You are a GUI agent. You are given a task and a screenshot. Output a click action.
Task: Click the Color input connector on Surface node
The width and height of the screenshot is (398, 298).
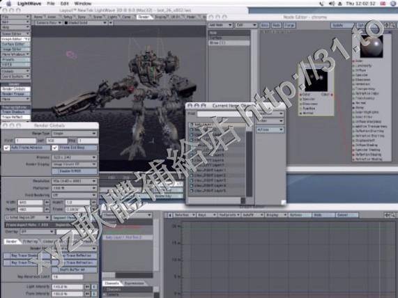point(353,61)
